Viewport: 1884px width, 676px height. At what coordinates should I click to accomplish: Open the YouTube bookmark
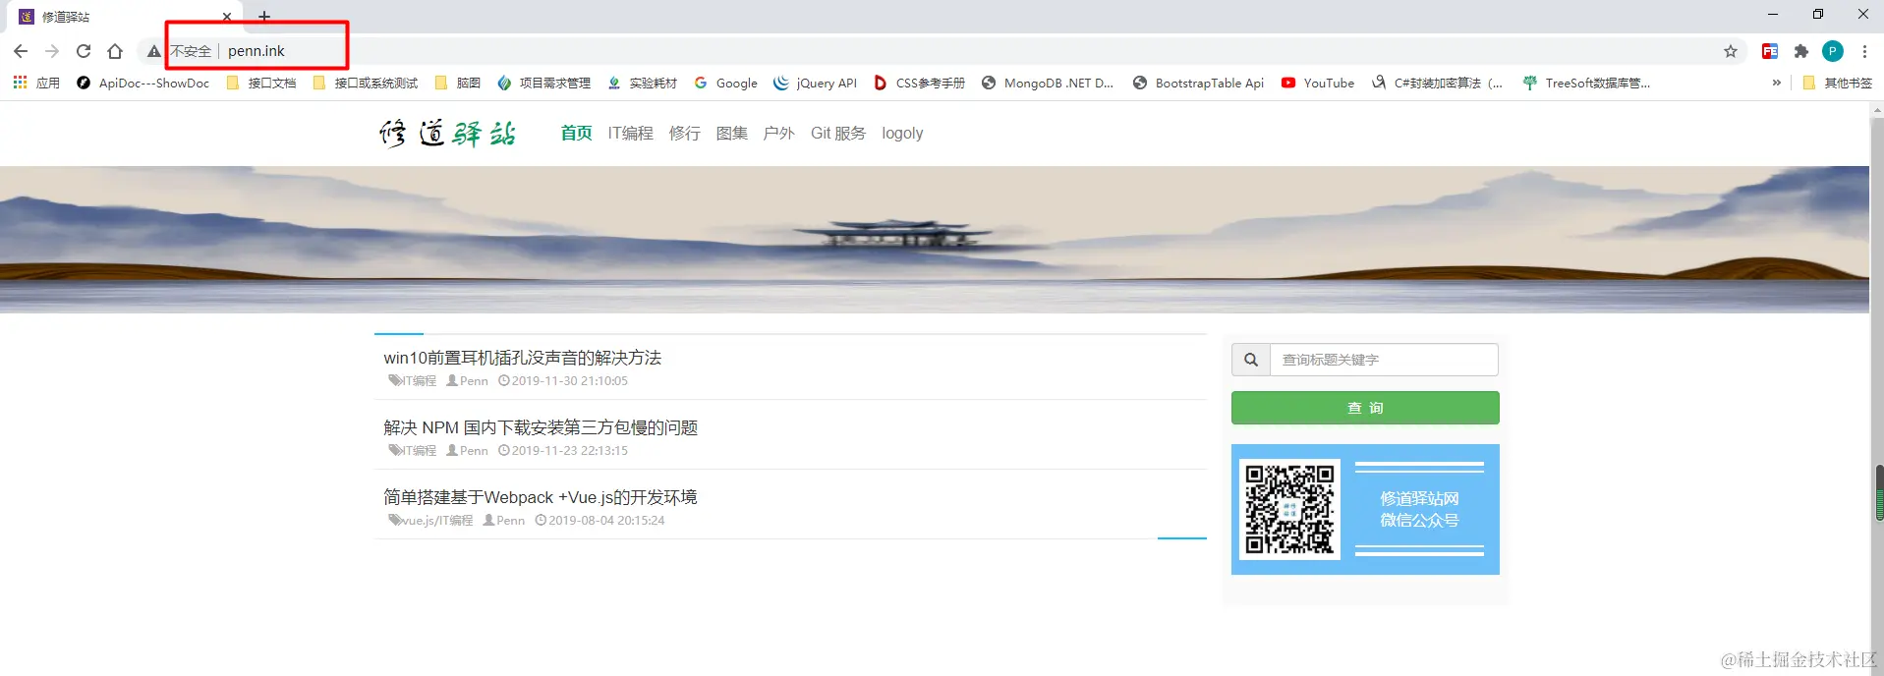point(1318,83)
